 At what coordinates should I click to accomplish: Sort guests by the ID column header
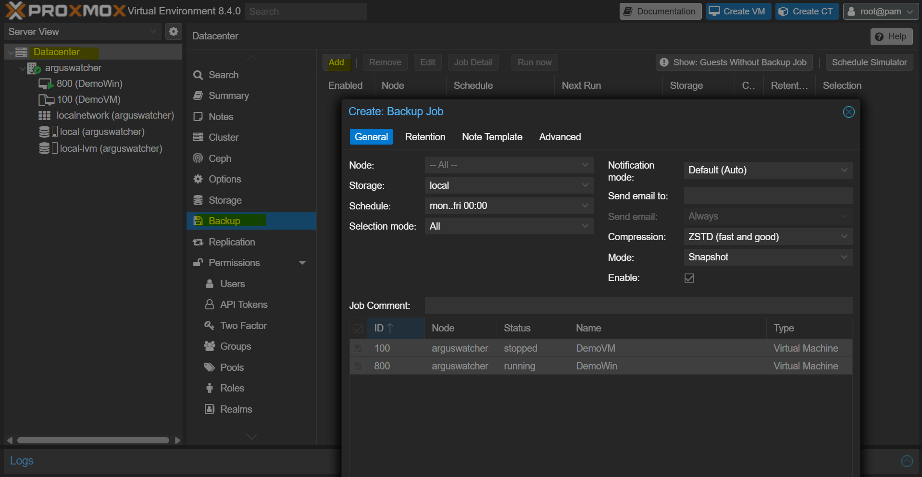click(x=396, y=329)
